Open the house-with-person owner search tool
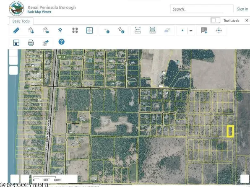Viewport: 250px width, 187px height. pyautogui.click(x=31, y=30)
